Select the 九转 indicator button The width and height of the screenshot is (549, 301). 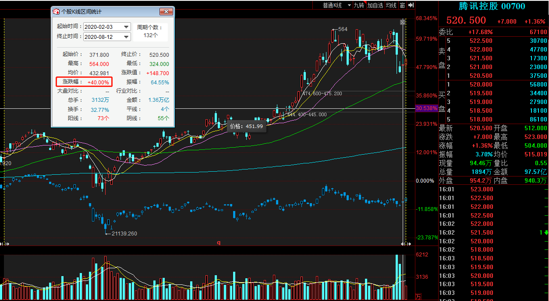pyautogui.click(x=359, y=5)
